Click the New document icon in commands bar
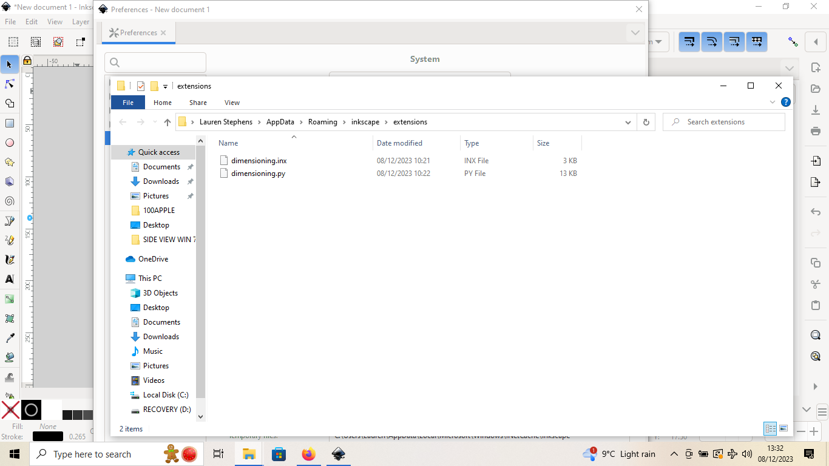This screenshot has width=829, height=466. pos(816,69)
